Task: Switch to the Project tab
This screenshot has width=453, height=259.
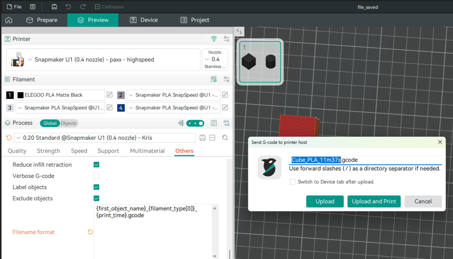Action: (x=195, y=20)
